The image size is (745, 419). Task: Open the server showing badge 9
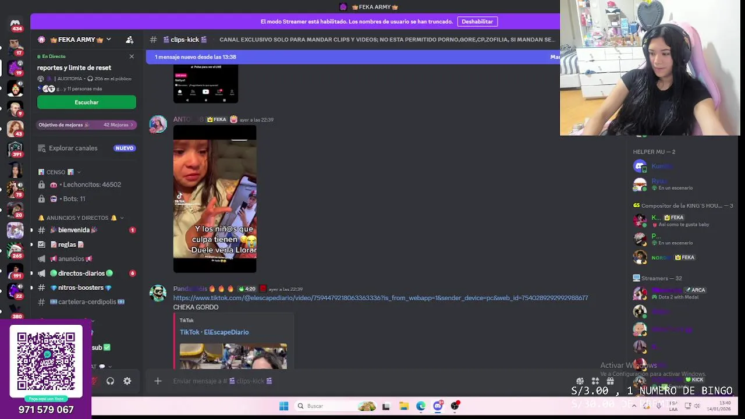click(x=15, y=109)
